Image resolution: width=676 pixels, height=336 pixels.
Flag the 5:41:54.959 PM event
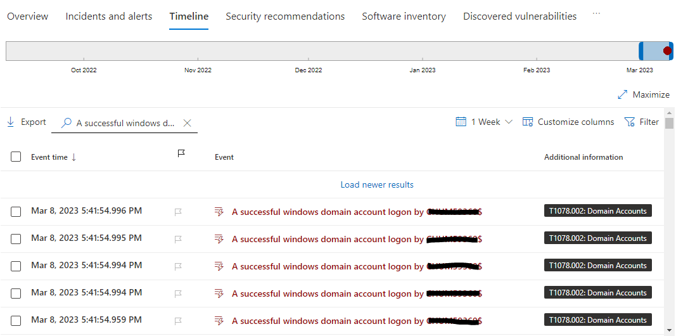[x=178, y=321]
